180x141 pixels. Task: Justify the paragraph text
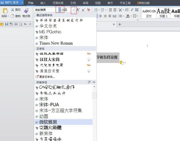point(110,16)
